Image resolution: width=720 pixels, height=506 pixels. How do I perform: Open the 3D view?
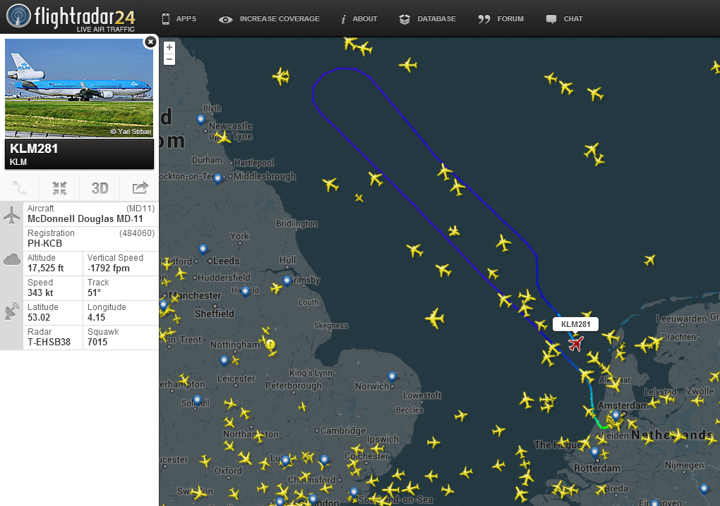coord(100,188)
